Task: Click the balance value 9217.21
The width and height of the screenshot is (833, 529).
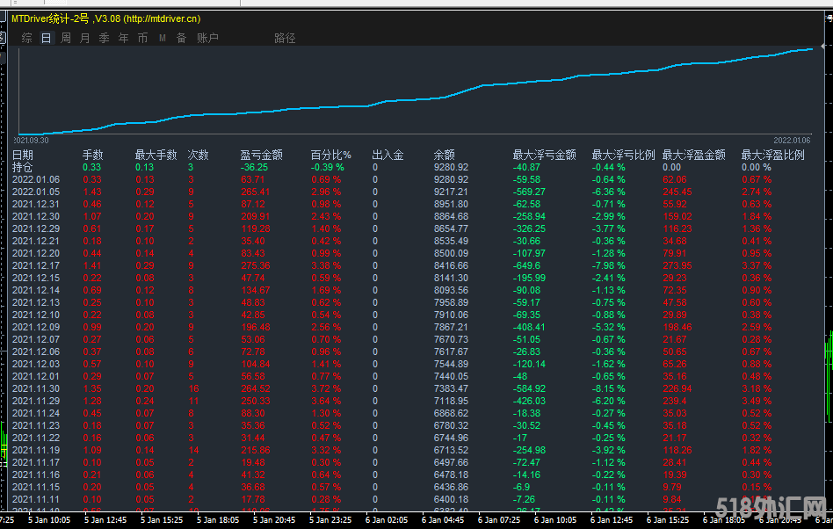Action: 451,192
